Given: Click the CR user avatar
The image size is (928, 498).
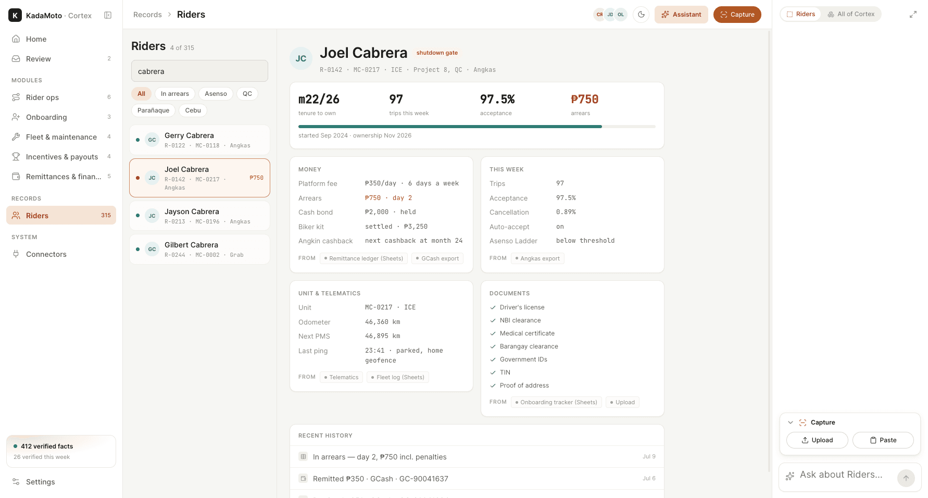Looking at the screenshot, I should click(600, 15).
